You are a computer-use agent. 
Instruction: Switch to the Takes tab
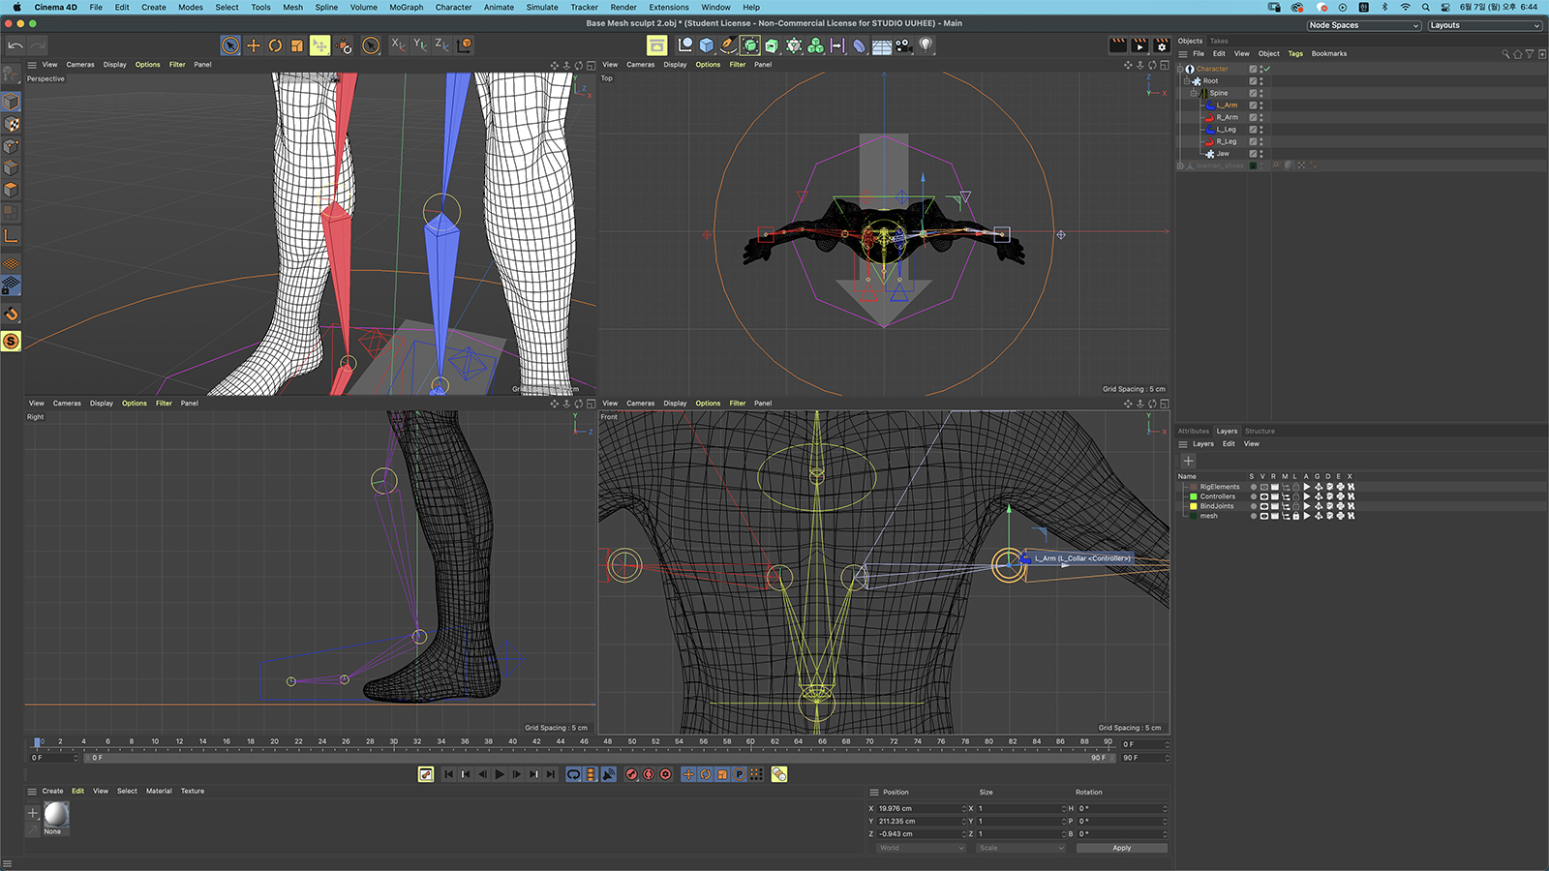(1219, 41)
